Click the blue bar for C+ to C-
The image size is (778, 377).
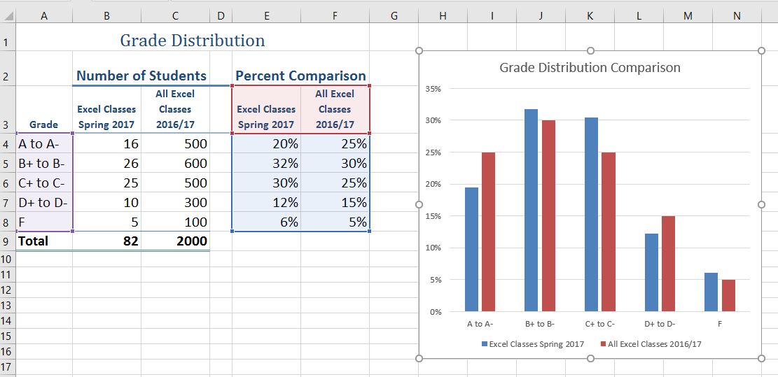pos(591,215)
